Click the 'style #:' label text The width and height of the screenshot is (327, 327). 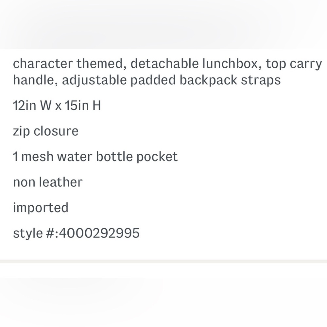pos(36,233)
